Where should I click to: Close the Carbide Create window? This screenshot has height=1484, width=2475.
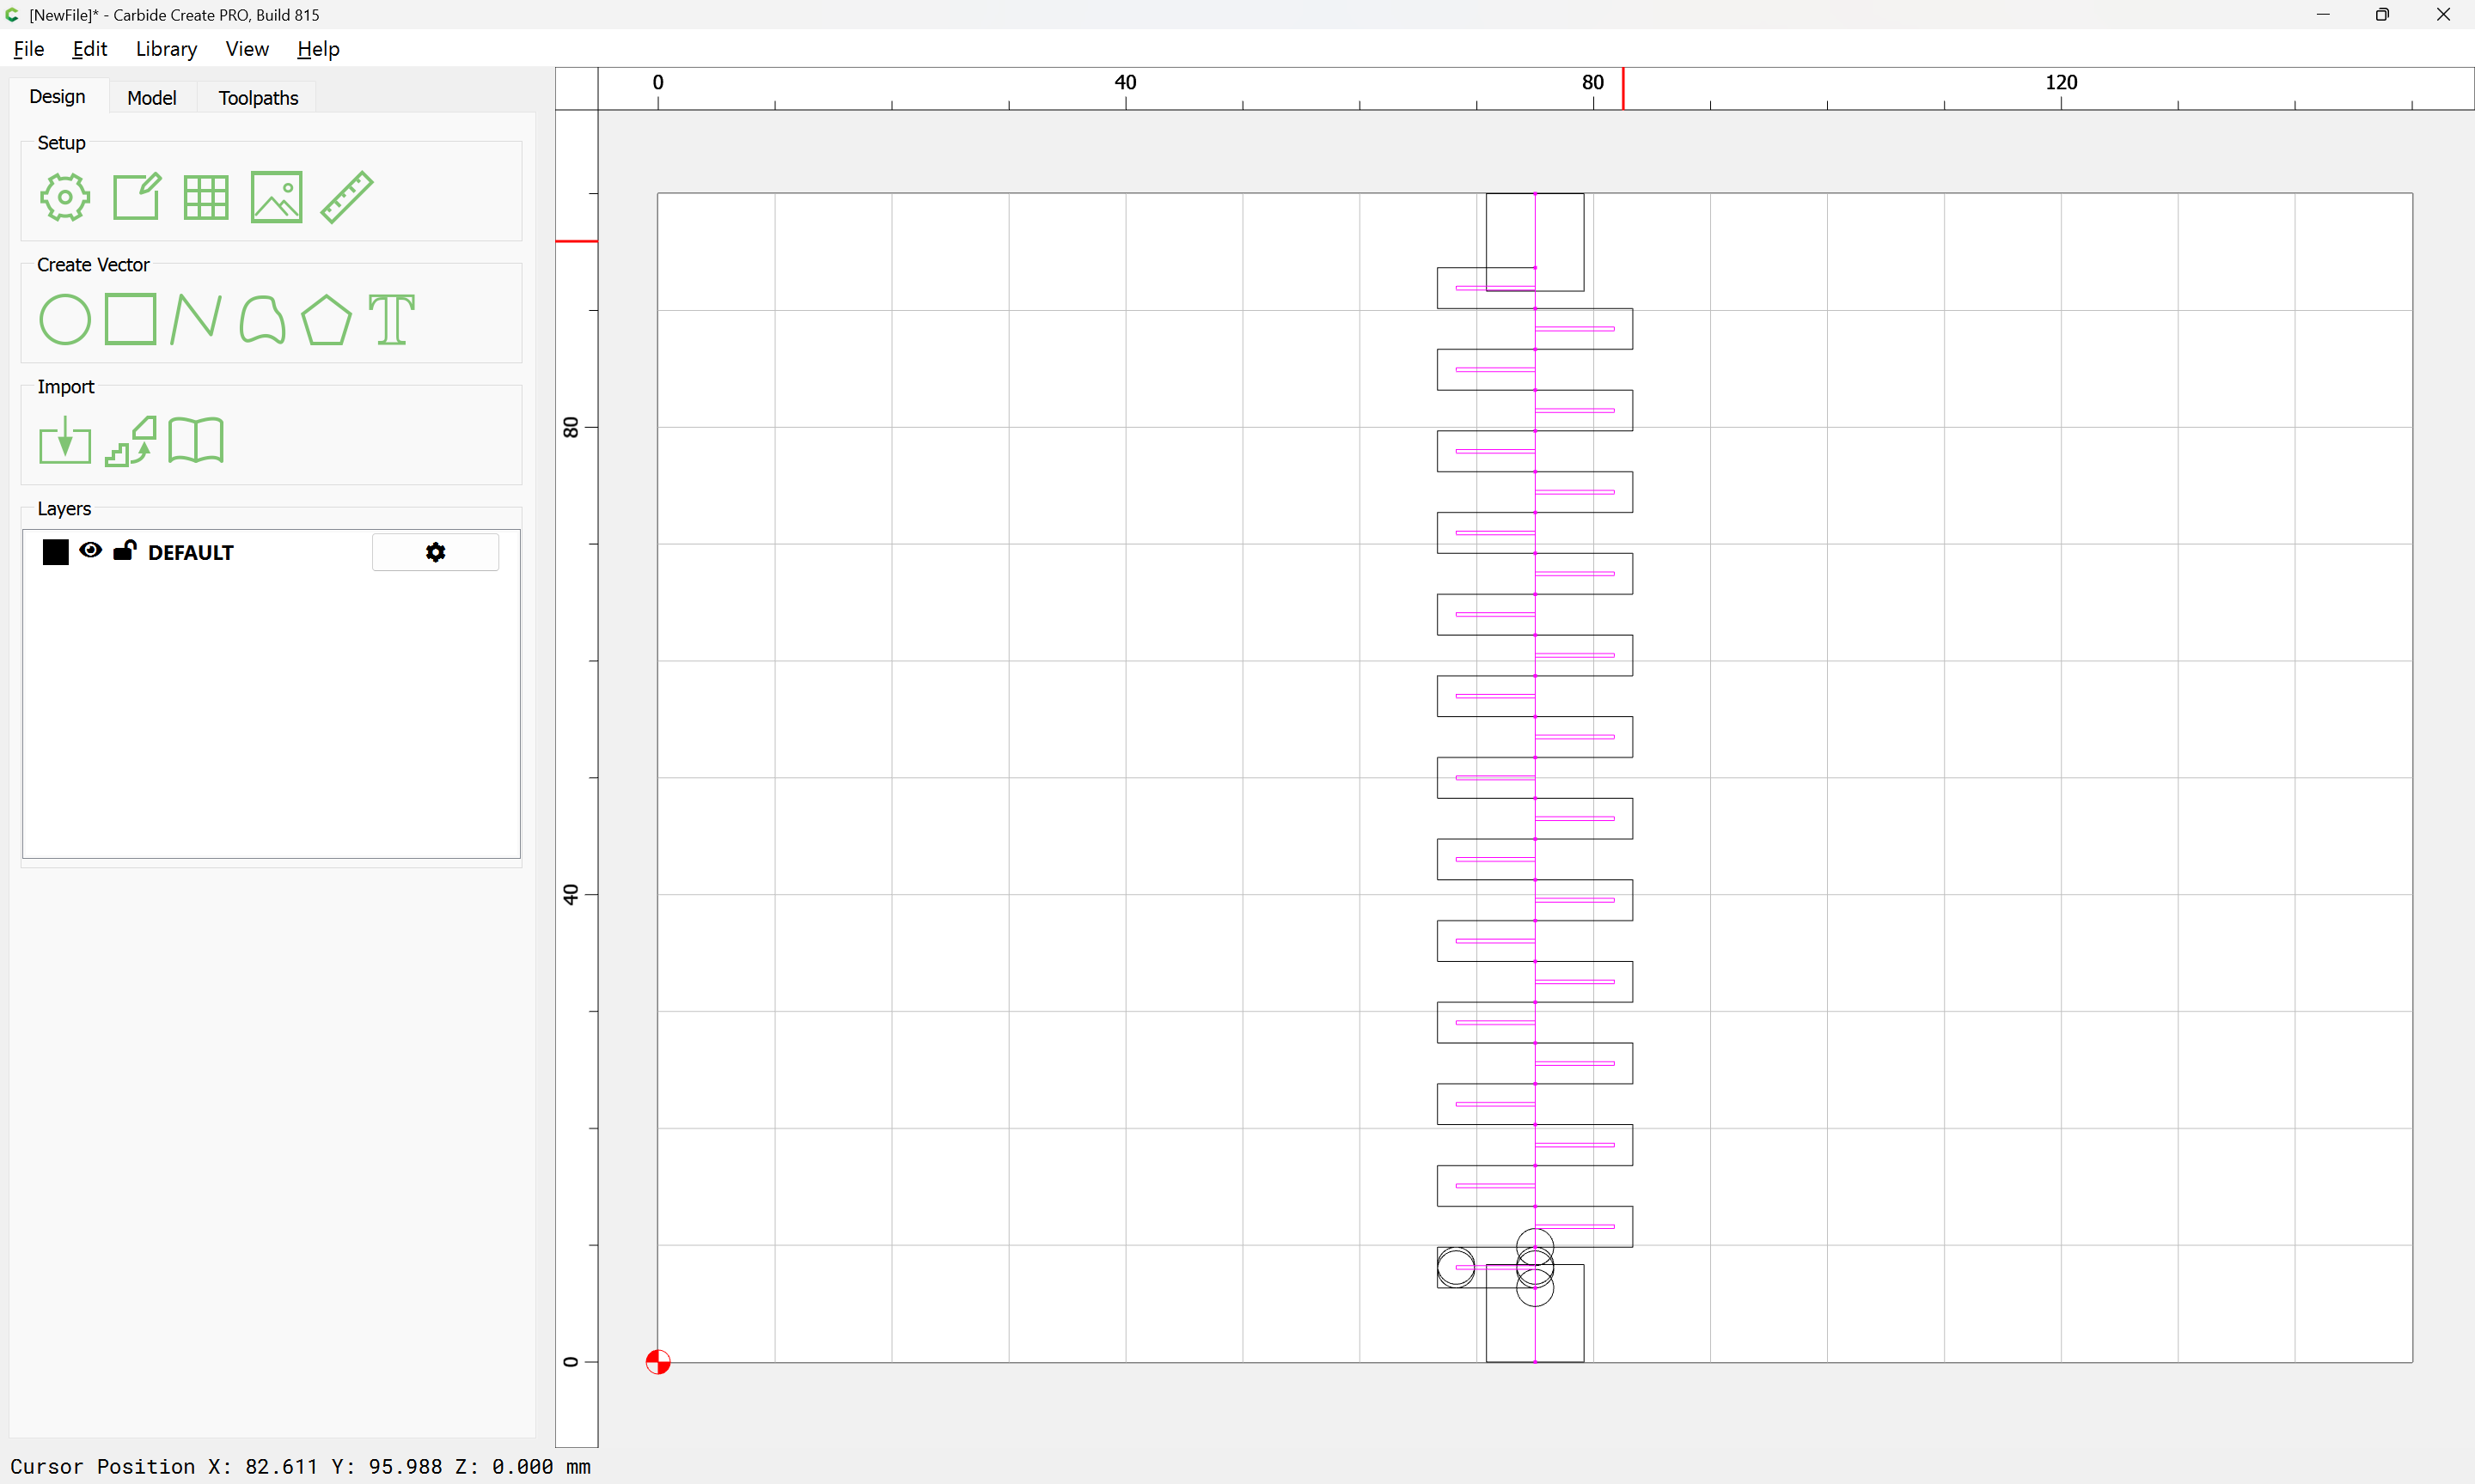pyautogui.click(x=2443, y=15)
